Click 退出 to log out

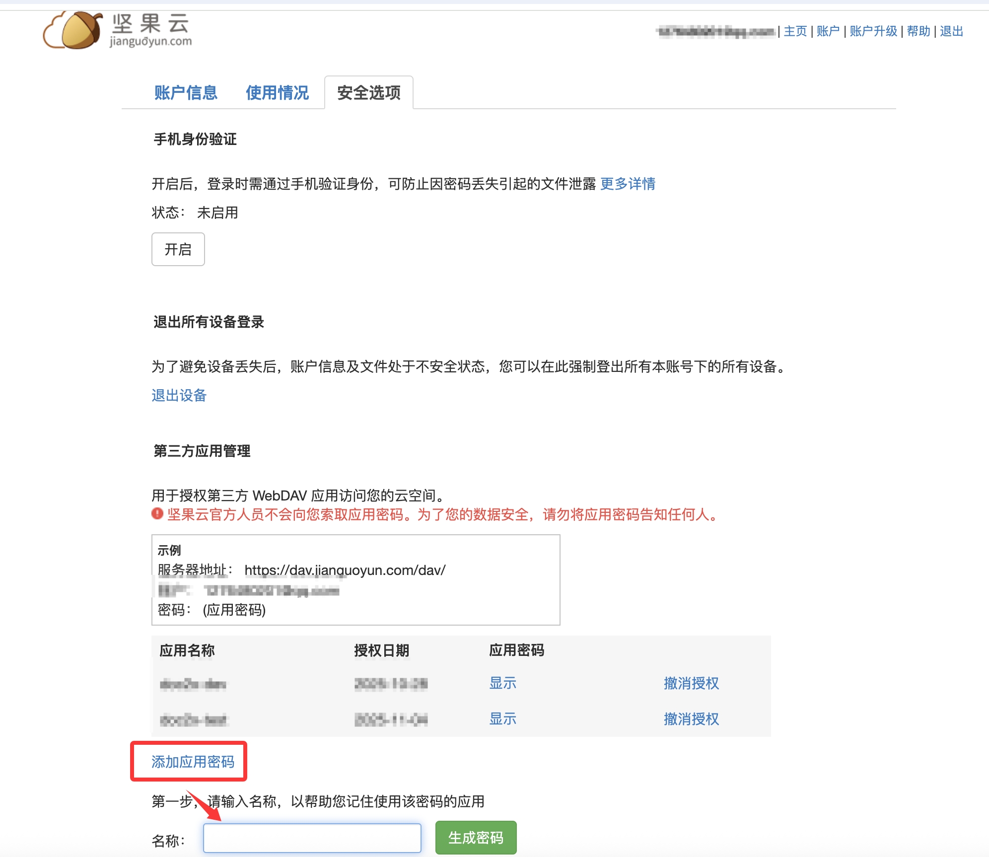952,31
